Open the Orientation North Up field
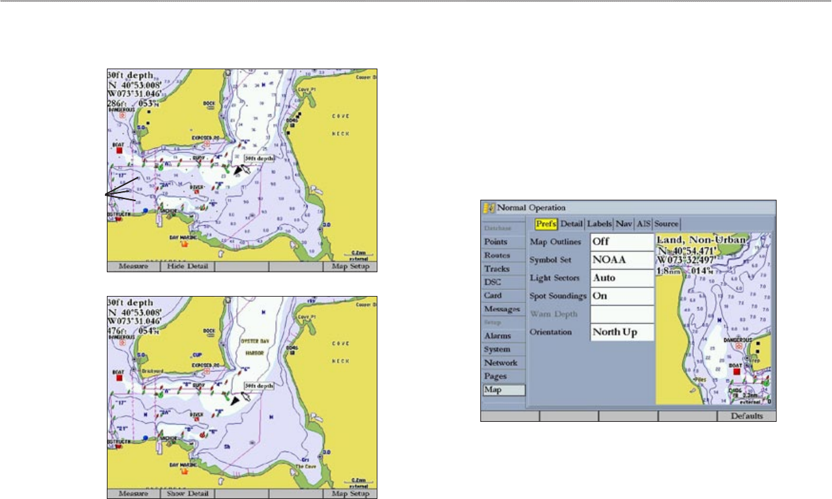This screenshot has width=832, height=499. 622,332
